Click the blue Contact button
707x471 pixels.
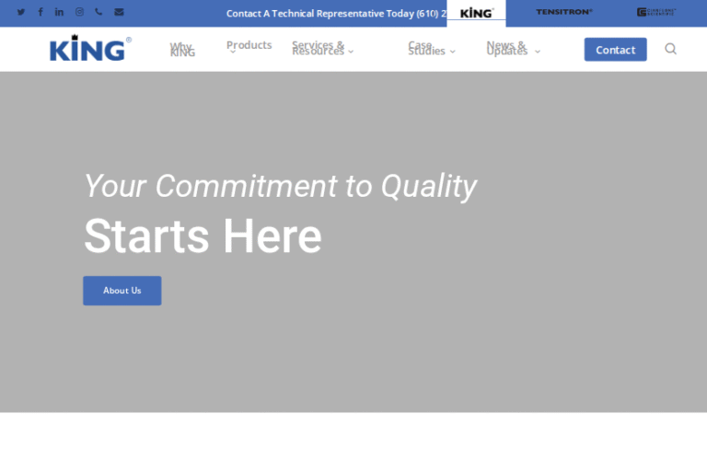pyautogui.click(x=615, y=50)
